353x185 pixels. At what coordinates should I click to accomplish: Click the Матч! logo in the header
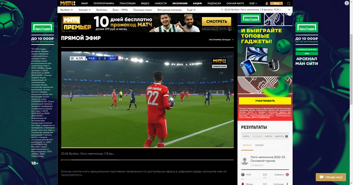click(67, 3)
